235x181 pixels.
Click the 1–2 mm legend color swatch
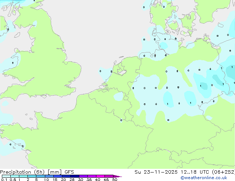(x=23, y=176)
